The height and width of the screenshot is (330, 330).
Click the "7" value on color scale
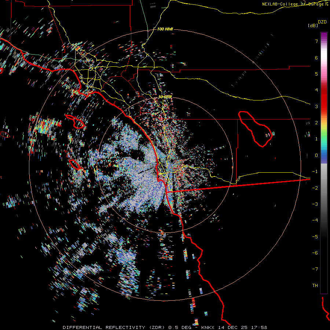pos(316,41)
